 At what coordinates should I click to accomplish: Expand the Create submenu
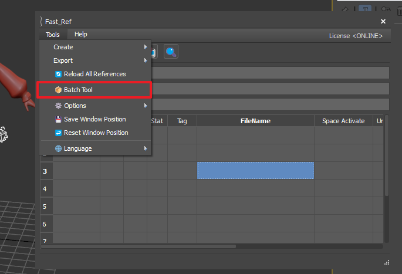point(145,47)
